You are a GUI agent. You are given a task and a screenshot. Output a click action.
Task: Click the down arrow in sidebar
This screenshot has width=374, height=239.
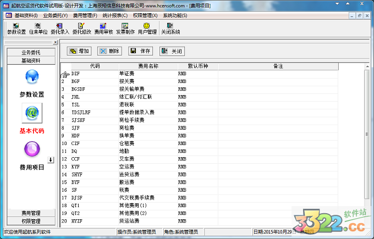tap(51, 160)
